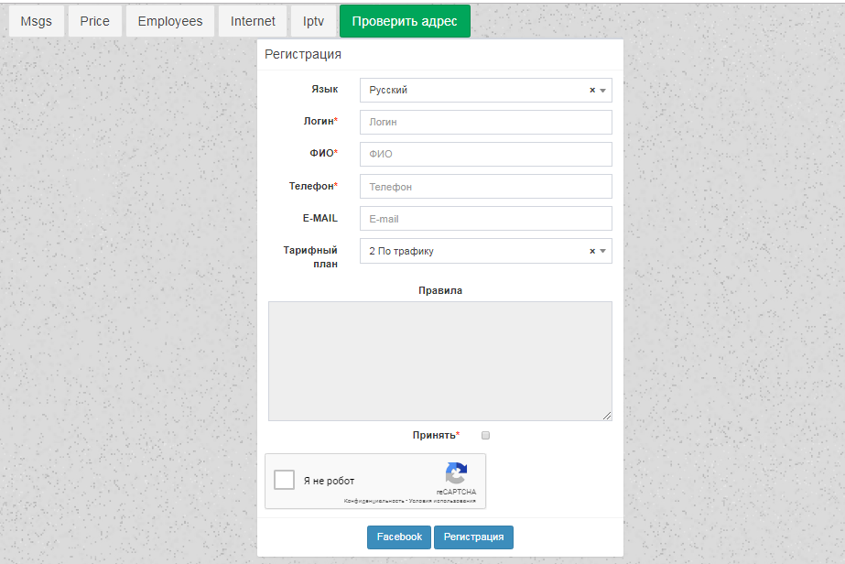Go to the Price section
This screenshot has height=564, width=845.
[94, 21]
